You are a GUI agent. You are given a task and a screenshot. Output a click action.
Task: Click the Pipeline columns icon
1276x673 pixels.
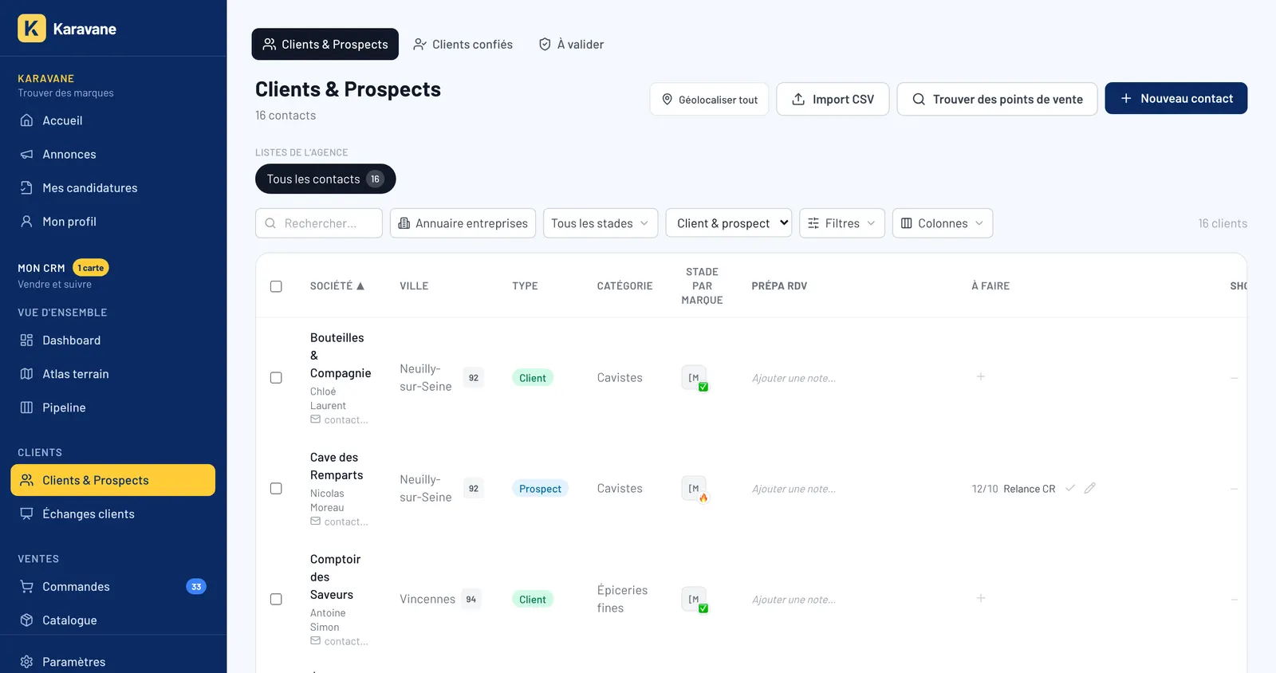tap(26, 407)
